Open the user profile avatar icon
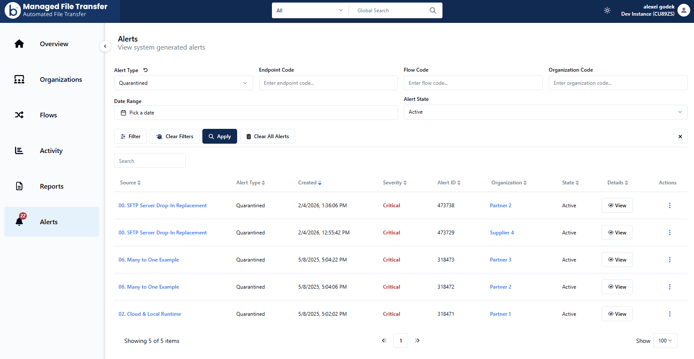Image resolution: width=694 pixels, height=359 pixels. pos(683,10)
